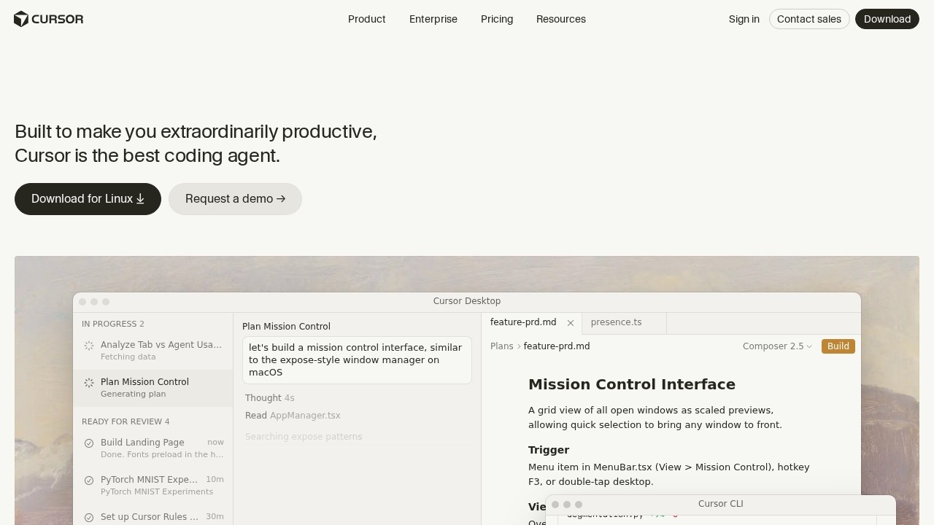This screenshot has height=525, width=934.
Task: Go to the Pricing page
Action: [x=497, y=19]
